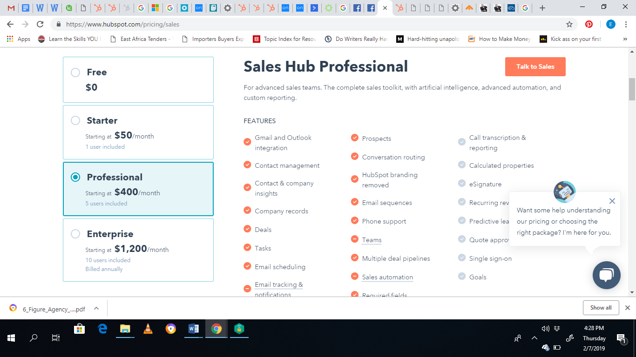Open Kick ass on your first bookmark

[x=571, y=39]
